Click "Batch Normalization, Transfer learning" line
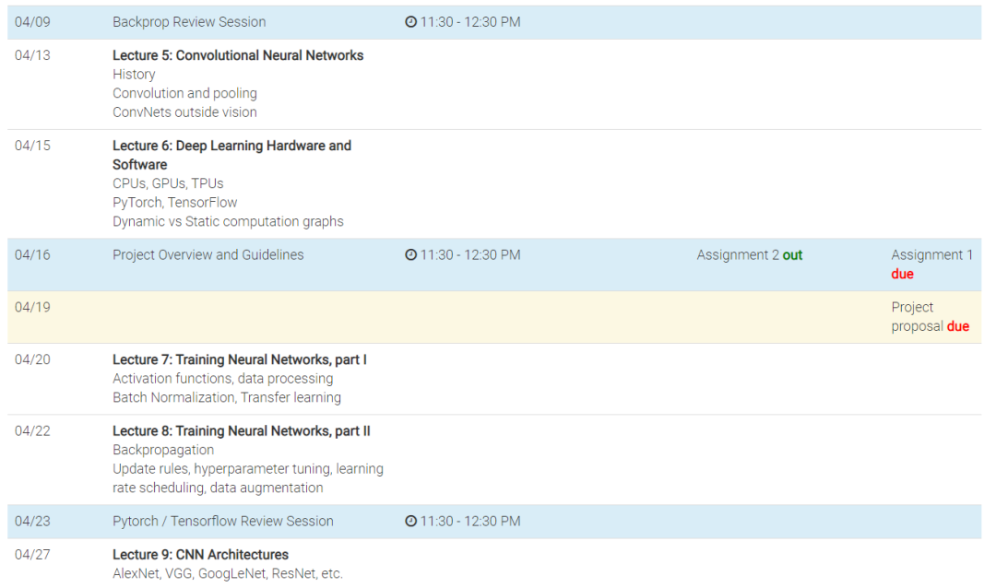The width and height of the screenshot is (996, 588). (227, 397)
